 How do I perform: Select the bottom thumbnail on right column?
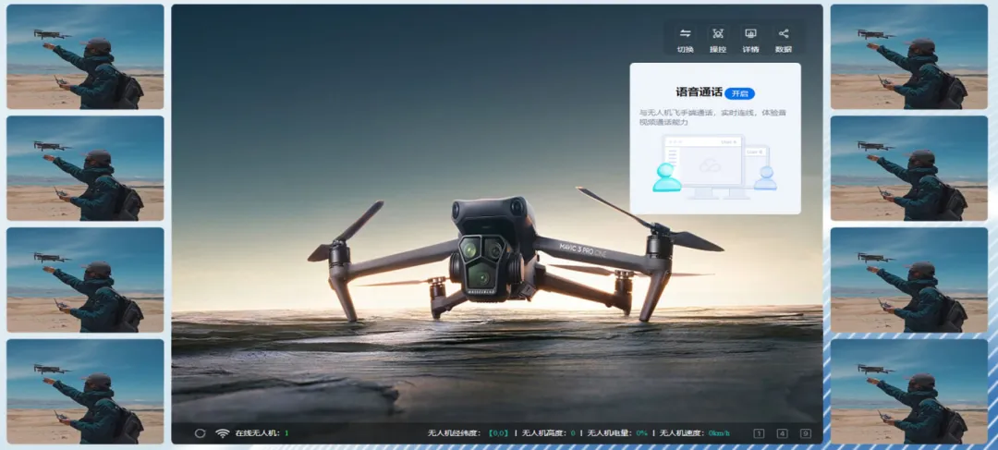coord(908,391)
